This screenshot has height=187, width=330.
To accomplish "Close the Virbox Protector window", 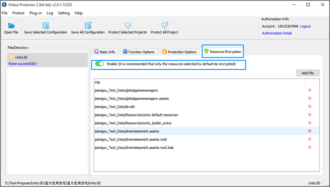I will click(322, 5).
